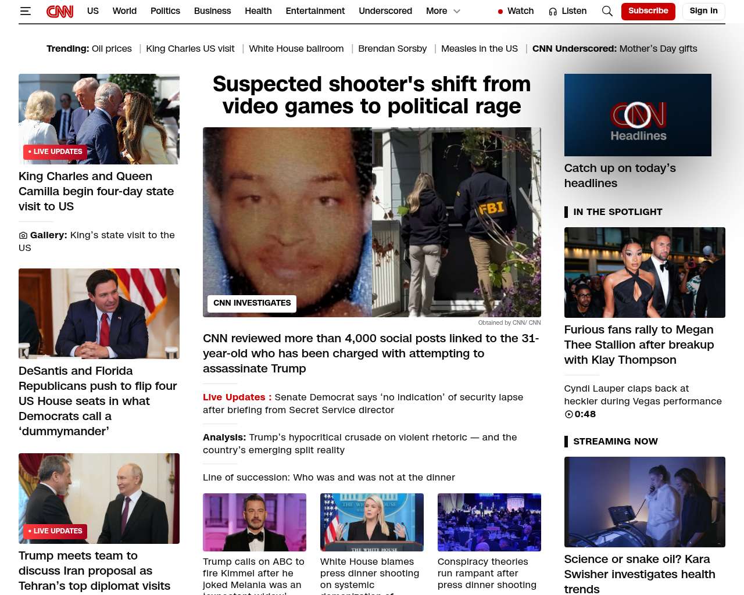
Task: Read the DeSantis Florida Republicans headline
Action: 98,401
